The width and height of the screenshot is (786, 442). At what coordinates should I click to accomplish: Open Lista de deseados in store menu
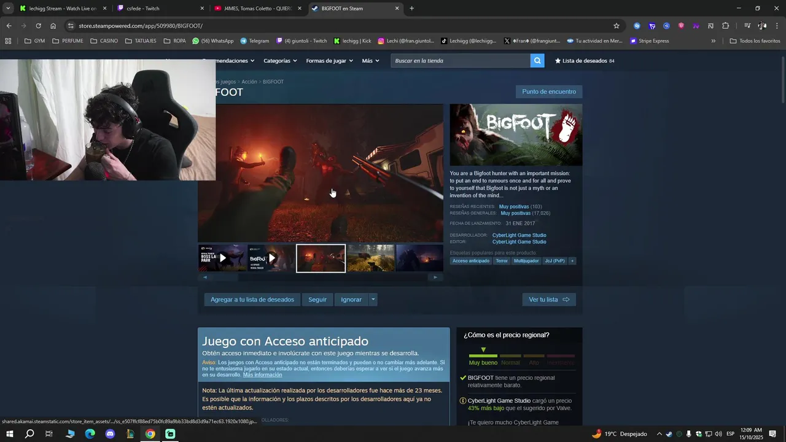(584, 61)
